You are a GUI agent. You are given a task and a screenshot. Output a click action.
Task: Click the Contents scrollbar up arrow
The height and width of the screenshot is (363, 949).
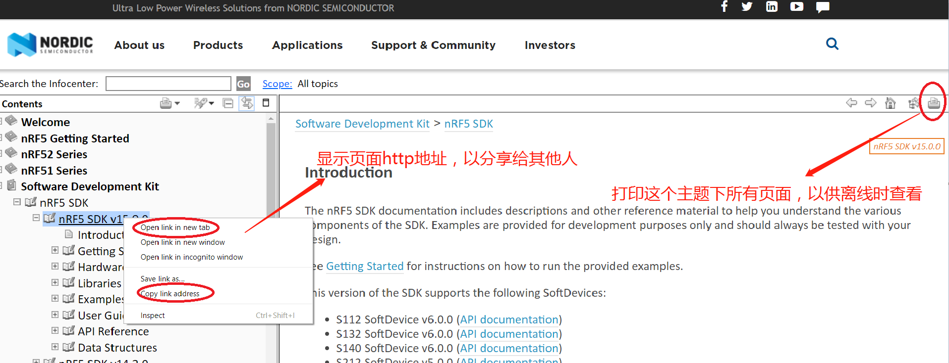coord(271,118)
